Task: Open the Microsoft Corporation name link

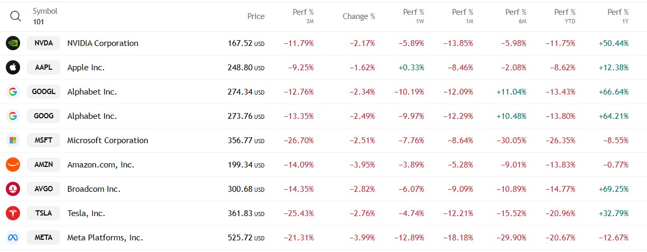Action: 108,141
